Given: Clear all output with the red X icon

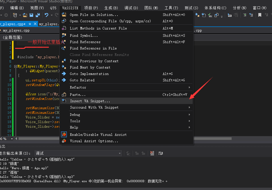Looking at the screenshot, I should click(152, 153).
